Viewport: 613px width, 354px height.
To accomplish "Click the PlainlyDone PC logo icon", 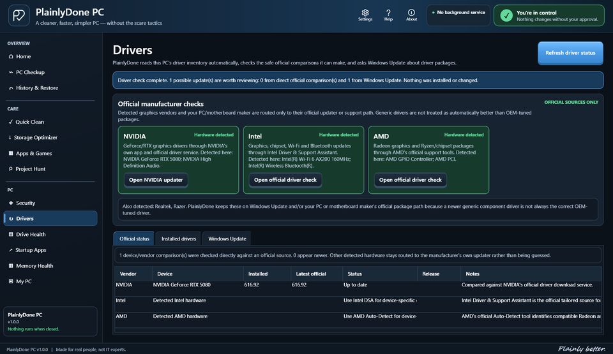I will click(19, 16).
